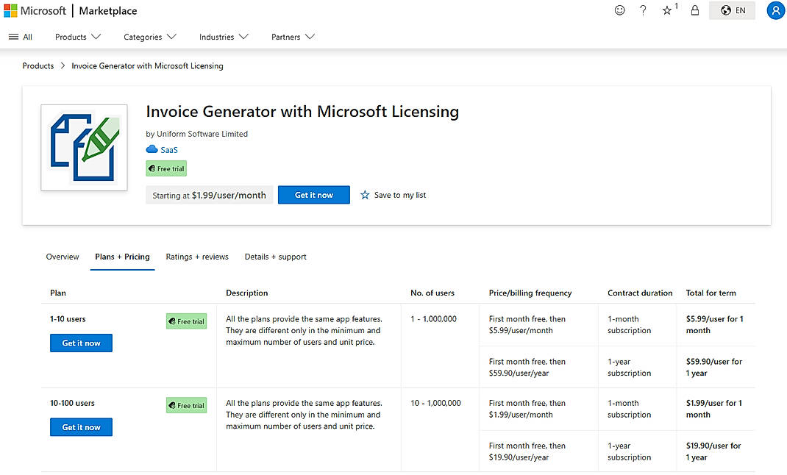787x475 pixels.
Task: Click the Microsoft logo
Action: pos(35,10)
